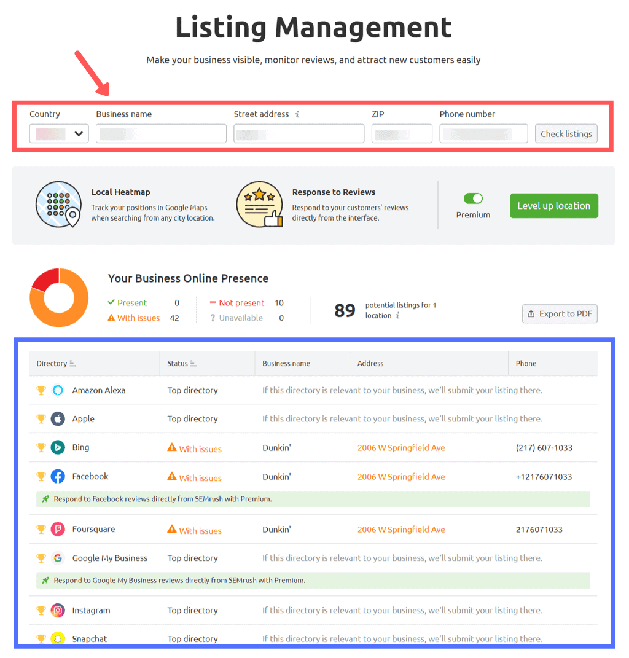Click the Check listings button
This screenshot has width=629, height=658.
[566, 134]
